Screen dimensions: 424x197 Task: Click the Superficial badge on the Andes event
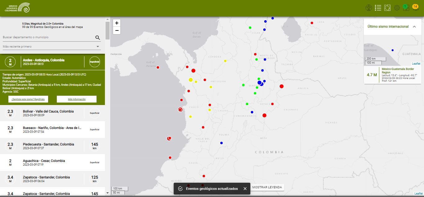point(94,62)
